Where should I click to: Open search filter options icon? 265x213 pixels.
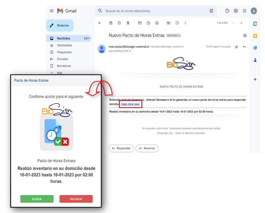pos(211,11)
